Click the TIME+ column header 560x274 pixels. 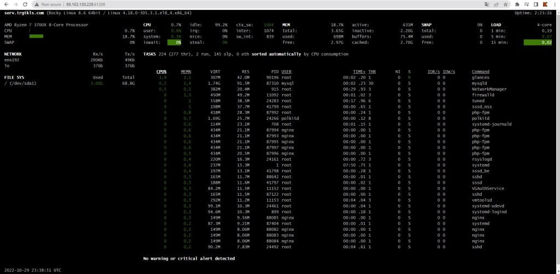coord(359,72)
